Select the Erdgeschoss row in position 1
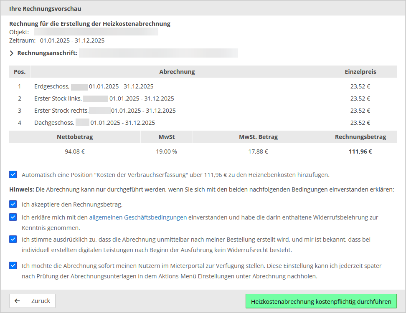Viewport: 406px width, 313px height. pyautogui.click(x=94, y=87)
